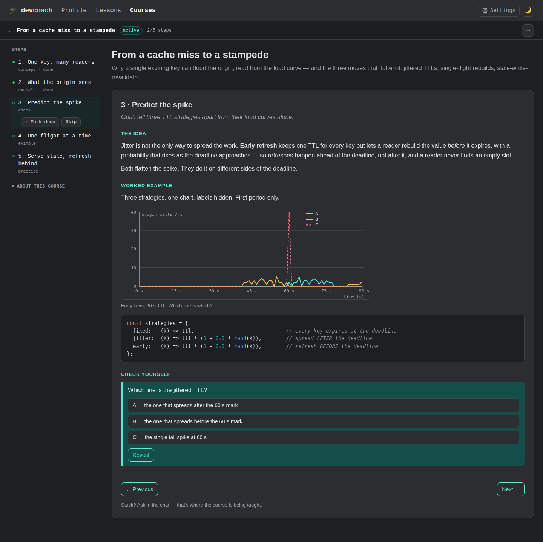543x542 pixels.
Task: Open Settings with the gear button
Action: (499, 11)
